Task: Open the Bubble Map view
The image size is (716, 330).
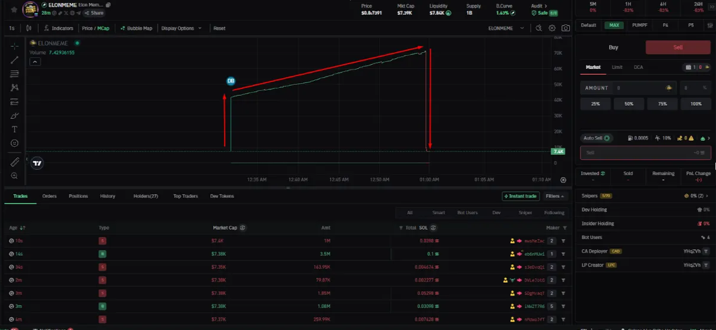Action: tap(136, 28)
